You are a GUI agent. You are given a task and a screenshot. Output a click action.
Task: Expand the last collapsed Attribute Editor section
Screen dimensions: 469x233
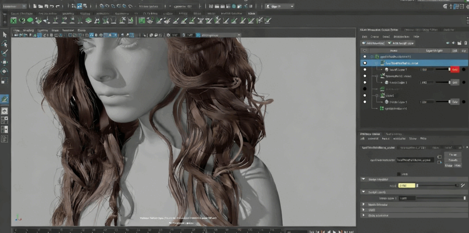(364, 215)
